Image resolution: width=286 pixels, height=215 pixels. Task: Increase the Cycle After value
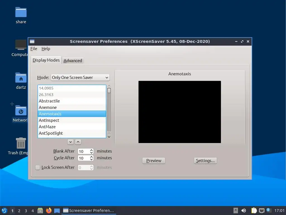click(92, 156)
